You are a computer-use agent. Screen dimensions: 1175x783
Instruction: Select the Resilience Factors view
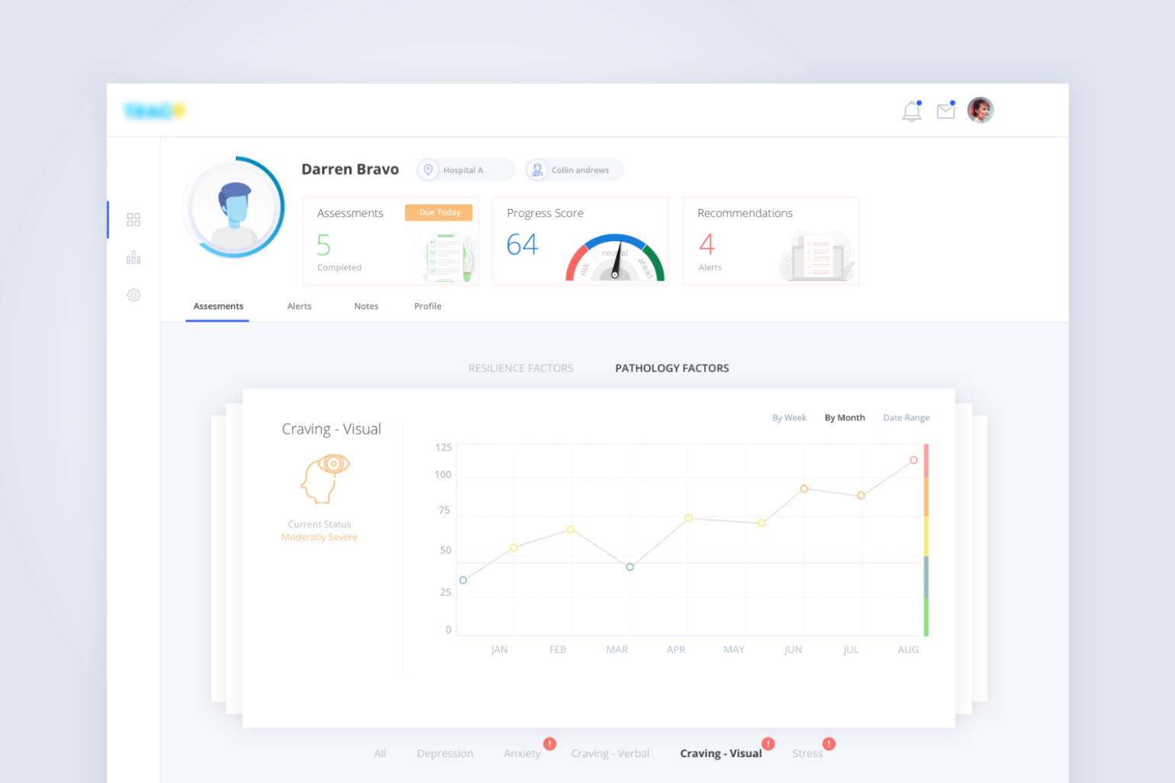pos(520,368)
